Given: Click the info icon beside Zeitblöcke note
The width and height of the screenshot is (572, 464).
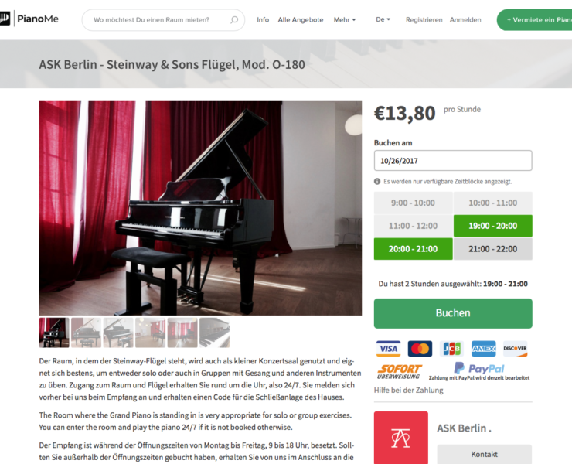Looking at the screenshot, I should point(377,182).
